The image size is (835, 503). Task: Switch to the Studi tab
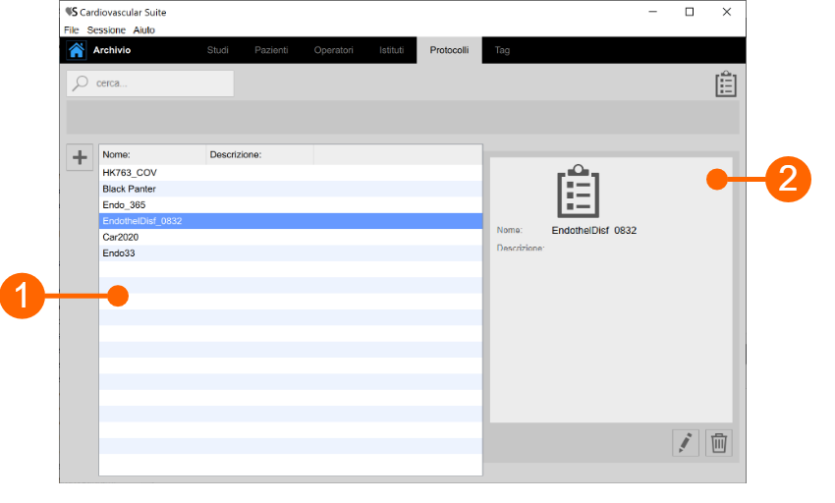[217, 50]
